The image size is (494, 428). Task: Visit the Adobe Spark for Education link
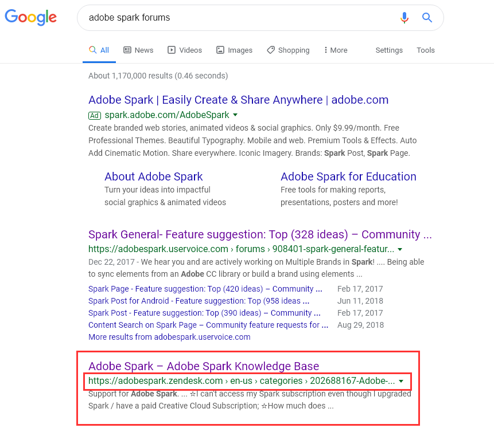pos(348,176)
